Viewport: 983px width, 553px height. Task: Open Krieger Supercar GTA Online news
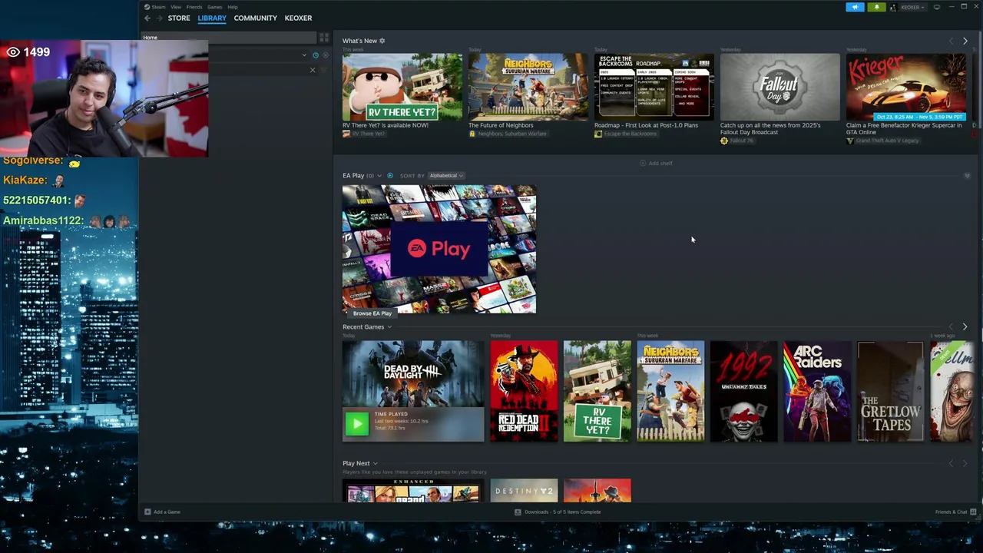pos(906,87)
